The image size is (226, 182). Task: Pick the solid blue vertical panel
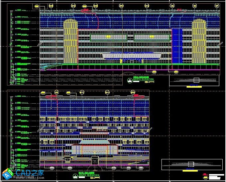pyautogui.click(x=177, y=46)
